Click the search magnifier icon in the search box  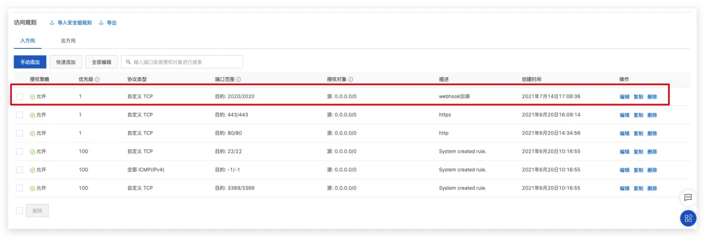pos(128,62)
